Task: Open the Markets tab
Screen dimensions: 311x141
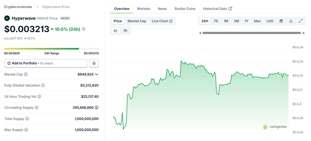Action: click(144, 9)
